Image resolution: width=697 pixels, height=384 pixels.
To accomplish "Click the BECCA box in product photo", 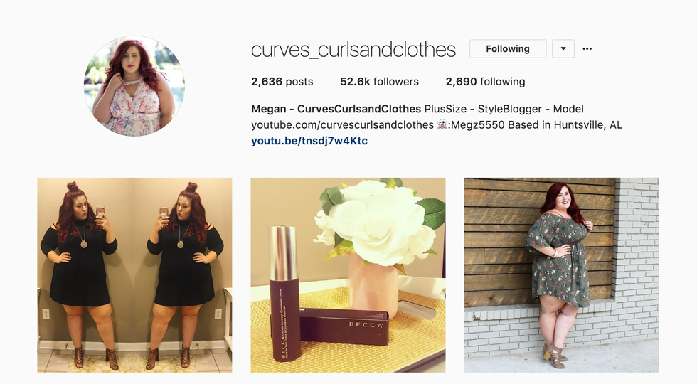I will [344, 326].
